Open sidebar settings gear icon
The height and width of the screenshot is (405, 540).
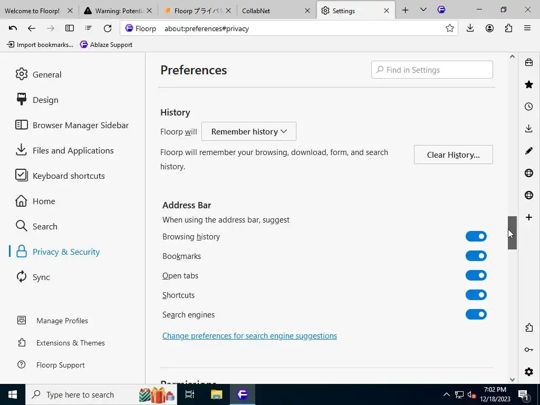click(x=528, y=372)
